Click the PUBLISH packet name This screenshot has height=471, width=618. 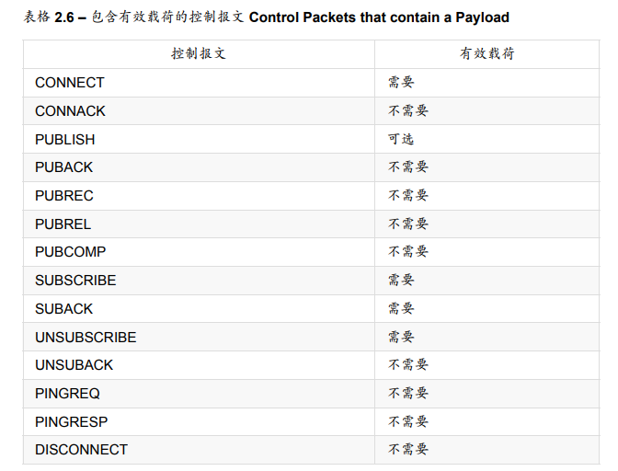[x=64, y=140]
